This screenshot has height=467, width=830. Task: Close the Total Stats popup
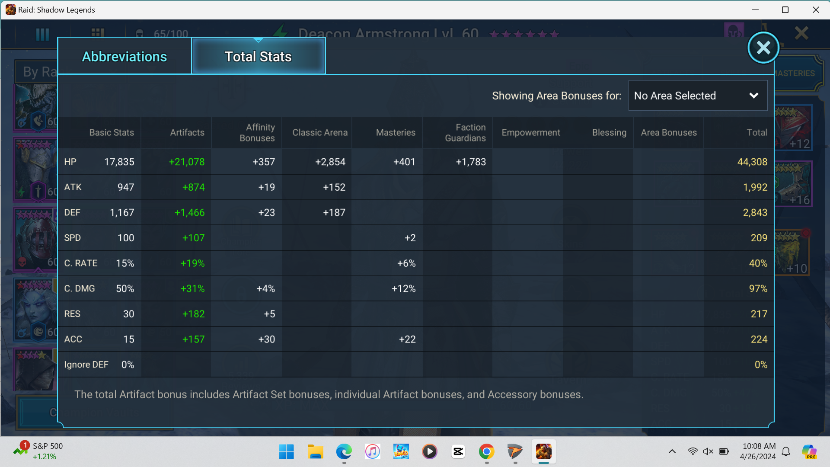pyautogui.click(x=763, y=48)
